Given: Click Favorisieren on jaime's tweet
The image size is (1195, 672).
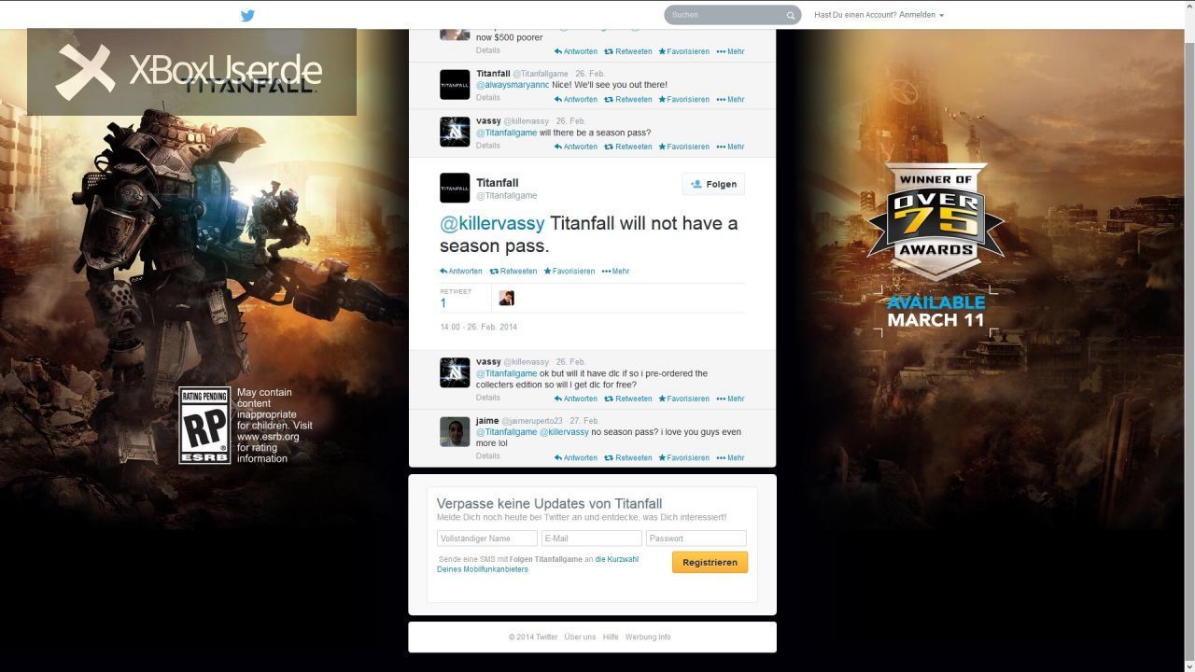Looking at the screenshot, I should [x=684, y=458].
